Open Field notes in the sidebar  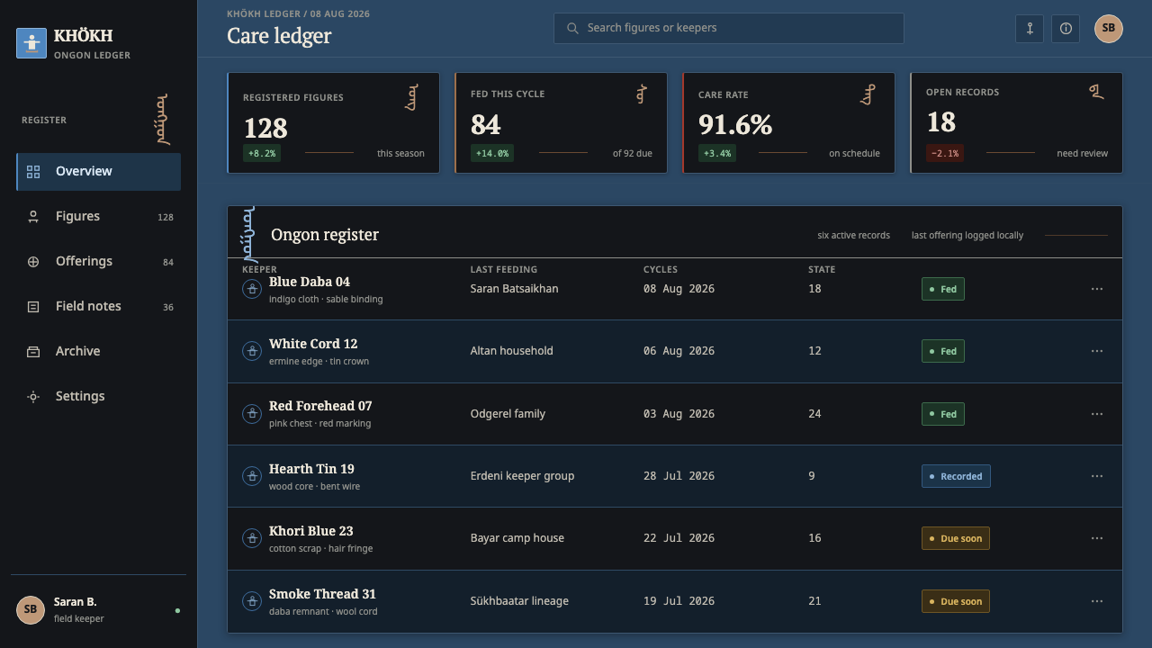click(98, 307)
